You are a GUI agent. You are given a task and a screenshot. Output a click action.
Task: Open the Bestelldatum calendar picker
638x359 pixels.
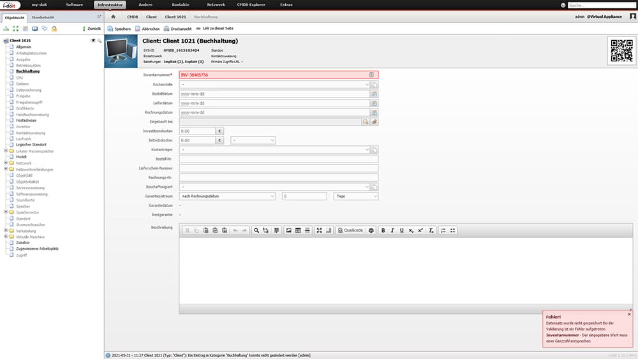point(375,94)
